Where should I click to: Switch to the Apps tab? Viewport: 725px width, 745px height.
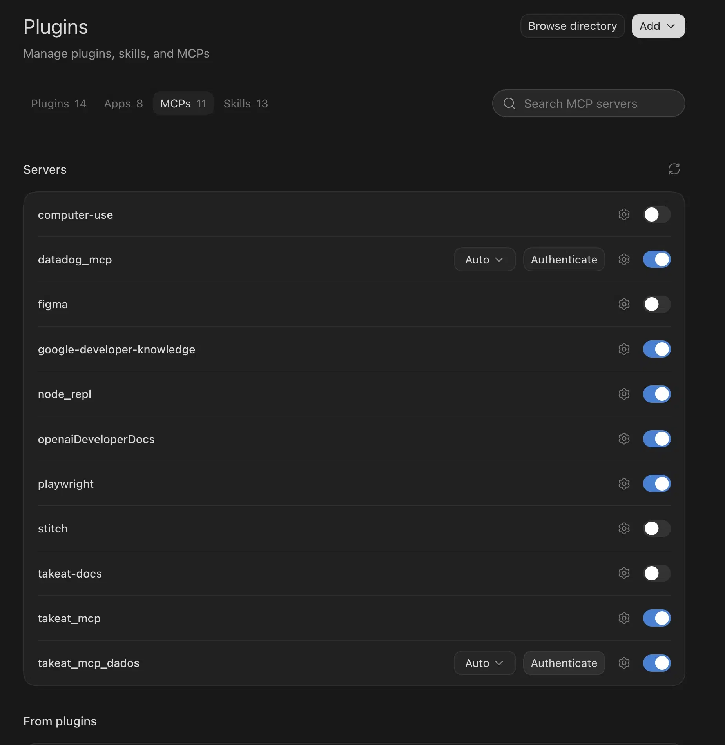123,104
